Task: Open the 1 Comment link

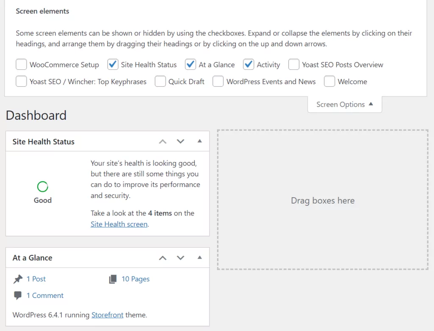Action: 45,295
